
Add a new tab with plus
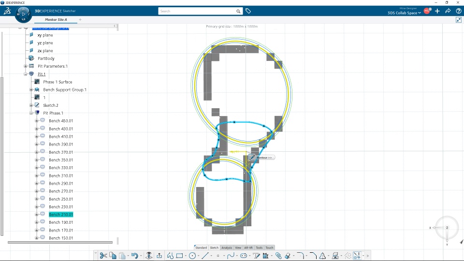[x=80, y=19]
